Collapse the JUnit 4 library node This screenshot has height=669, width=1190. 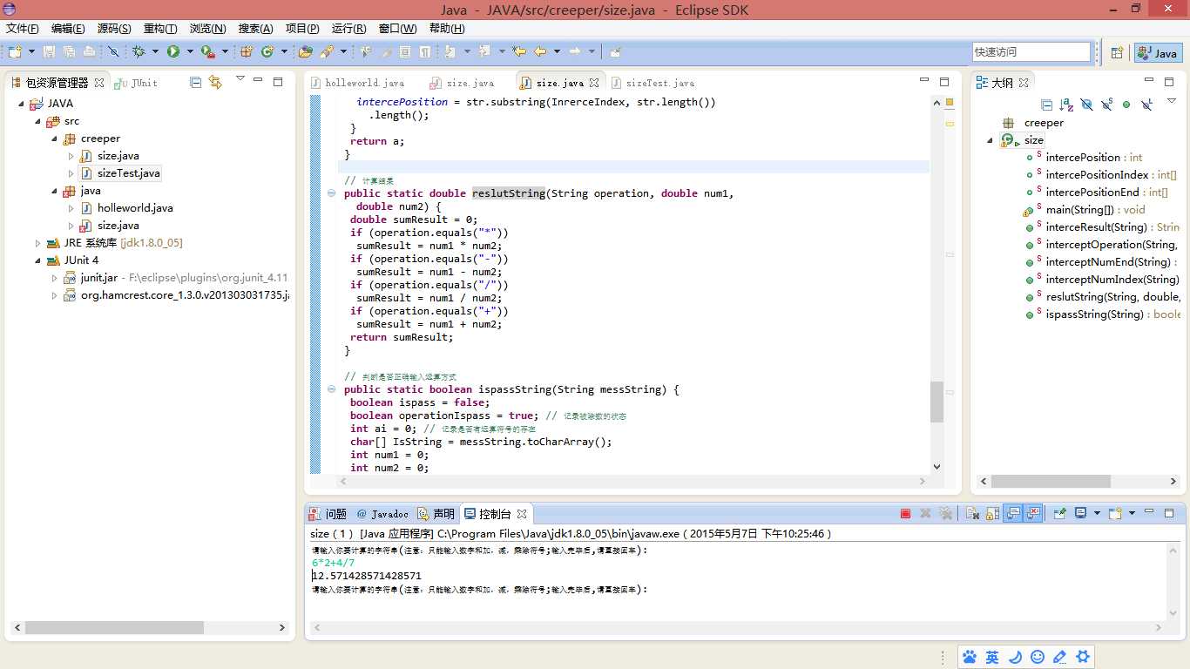point(37,260)
